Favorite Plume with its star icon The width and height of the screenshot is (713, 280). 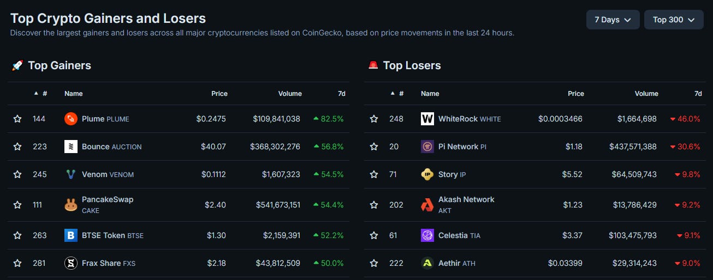click(17, 119)
